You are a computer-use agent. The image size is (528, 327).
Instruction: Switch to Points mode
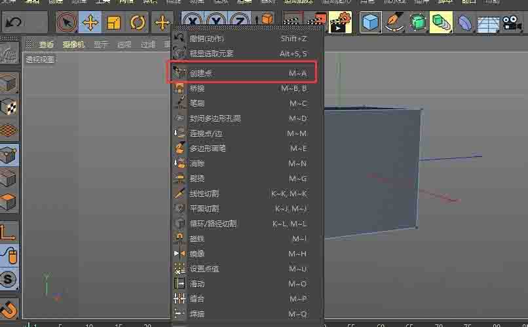pyautogui.click(x=9, y=154)
